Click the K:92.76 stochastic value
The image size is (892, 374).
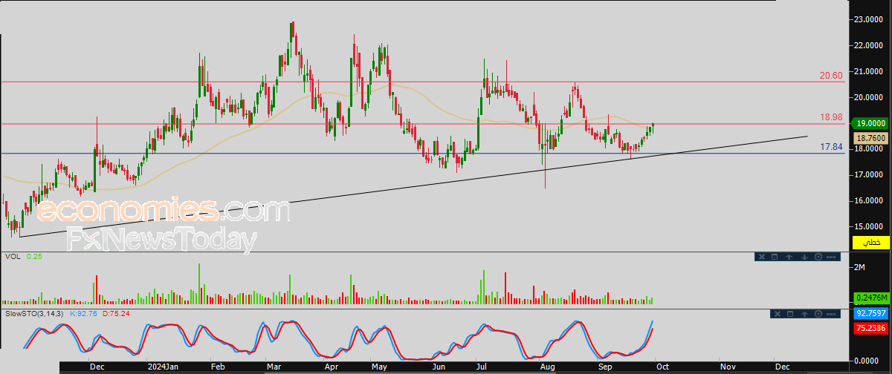tap(84, 315)
